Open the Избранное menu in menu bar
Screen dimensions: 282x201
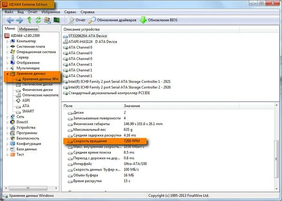[x=51, y=12]
